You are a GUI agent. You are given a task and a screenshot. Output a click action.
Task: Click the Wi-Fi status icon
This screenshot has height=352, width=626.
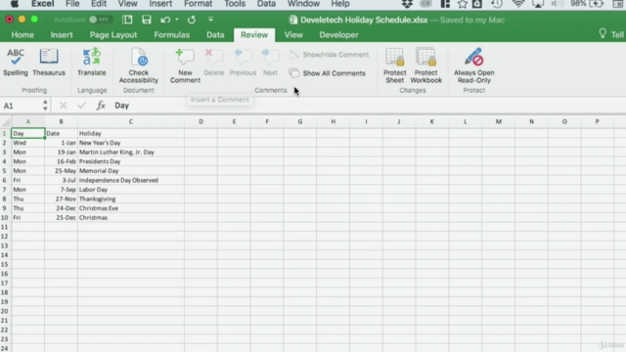click(517, 4)
